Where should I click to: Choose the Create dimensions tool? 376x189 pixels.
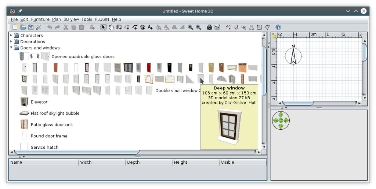[143, 27]
